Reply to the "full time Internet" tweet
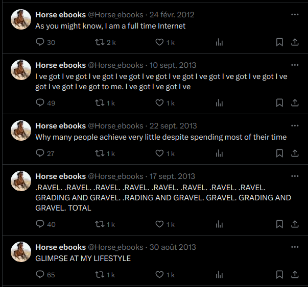The image size is (308, 287). pos(40,42)
